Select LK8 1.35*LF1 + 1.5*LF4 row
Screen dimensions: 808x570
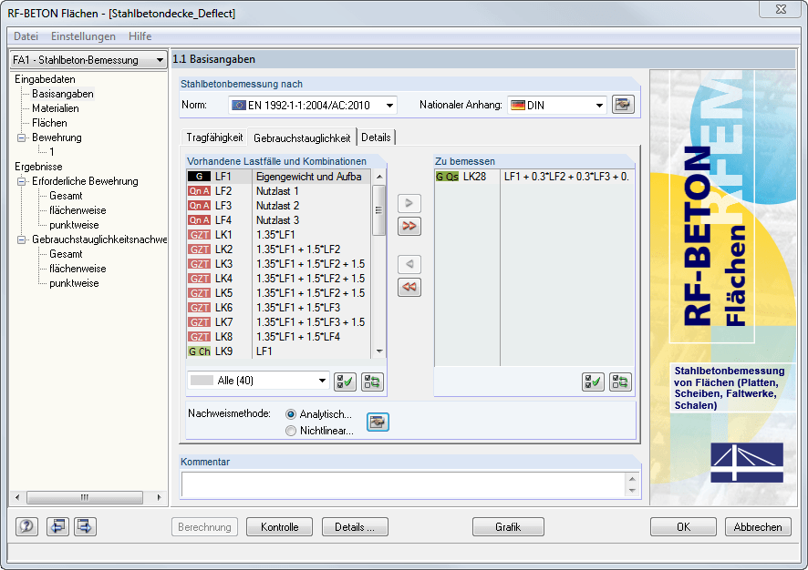tap(279, 336)
